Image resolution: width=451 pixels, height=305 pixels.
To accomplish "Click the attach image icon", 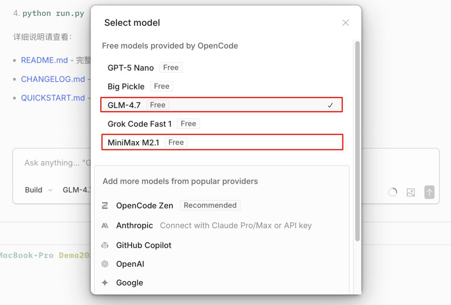I will point(410,192).
